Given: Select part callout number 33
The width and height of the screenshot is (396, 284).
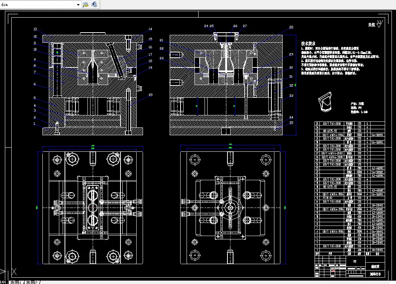Looking at the screenshot, I should click(x=291, y=96).
